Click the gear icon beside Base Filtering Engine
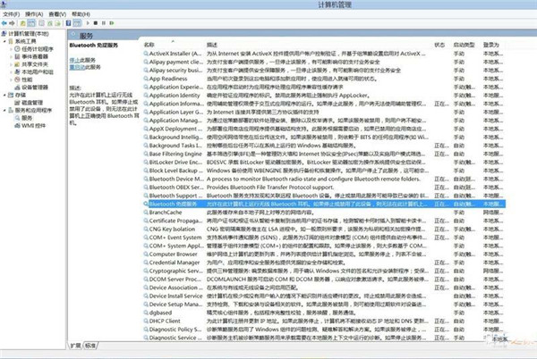537x359 pixels. coord(146,154)
